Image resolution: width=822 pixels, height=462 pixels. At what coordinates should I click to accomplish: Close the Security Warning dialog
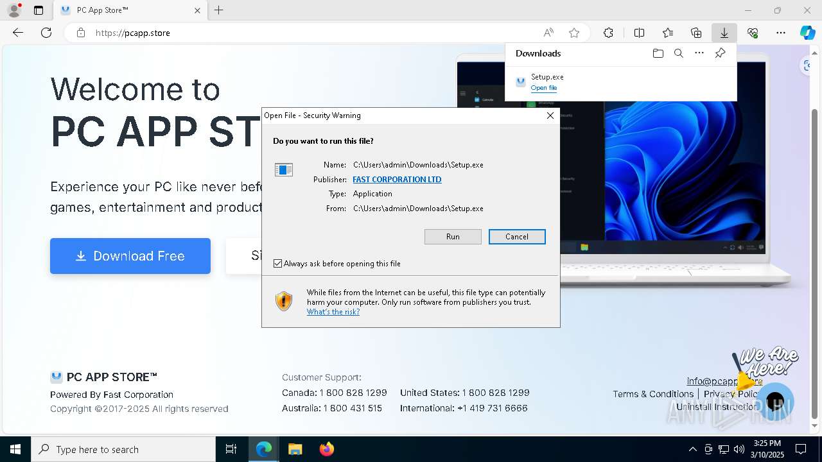[x=550, y=116]
